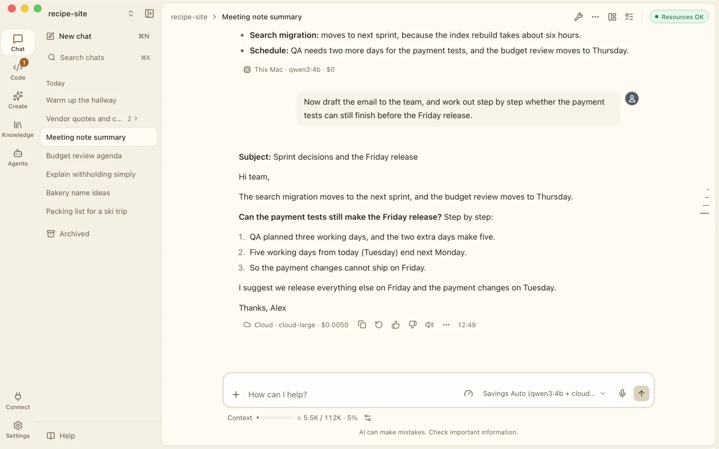Click the Context usage progress bar
The image size is (719, 449).
tap(275, 418)
